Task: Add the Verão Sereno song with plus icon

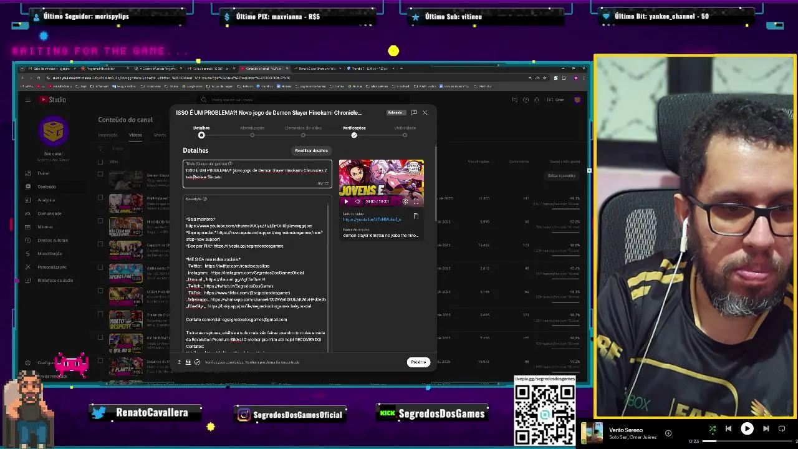Action: point(668,433)
